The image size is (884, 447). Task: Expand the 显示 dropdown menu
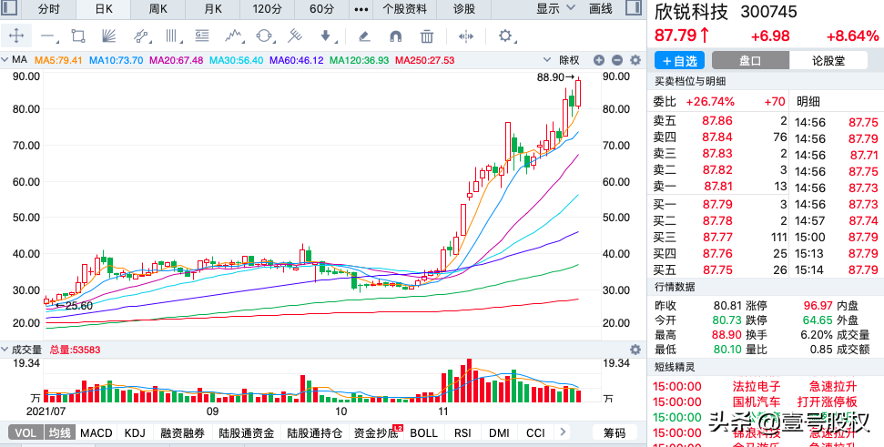tap(556, 8)
